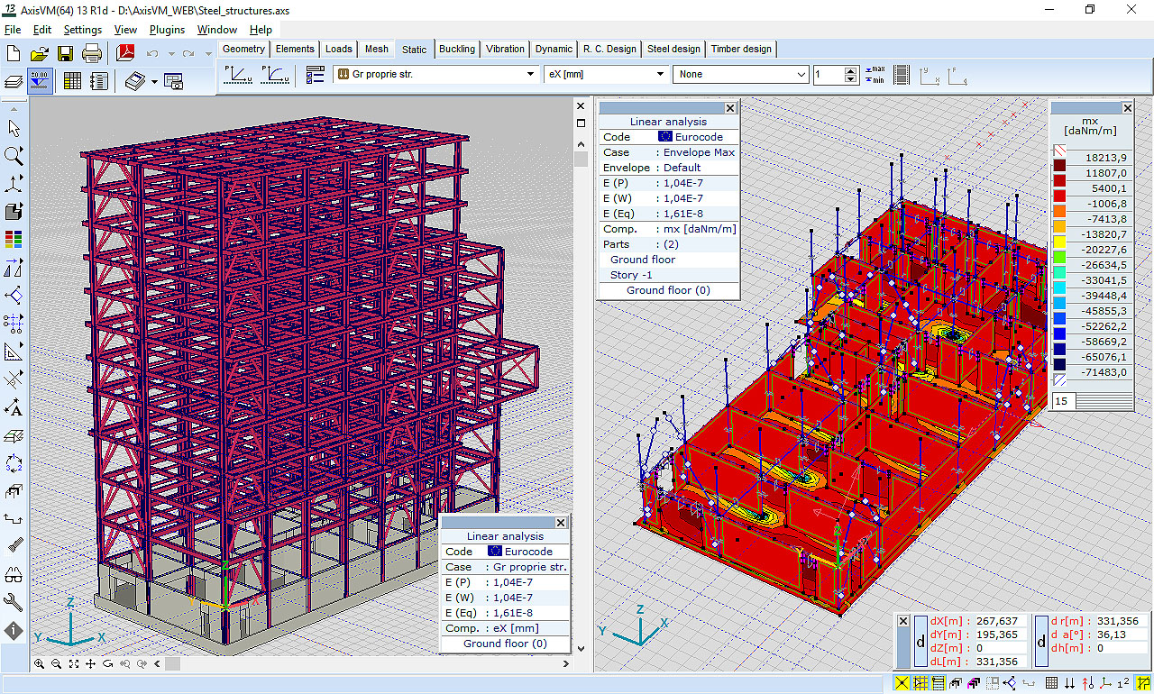Open the color coding palette icon
Viewport: 1154px width, 694px height.
pyautogui.click(x=12, y=239)
